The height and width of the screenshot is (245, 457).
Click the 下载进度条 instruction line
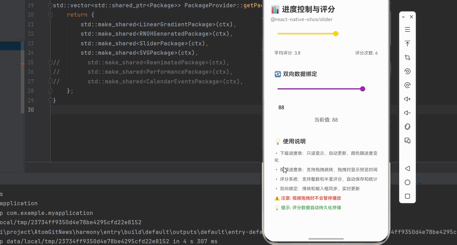click(326, 156)
